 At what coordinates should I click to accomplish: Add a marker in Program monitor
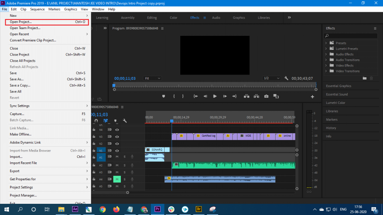(x=163, y=96)
